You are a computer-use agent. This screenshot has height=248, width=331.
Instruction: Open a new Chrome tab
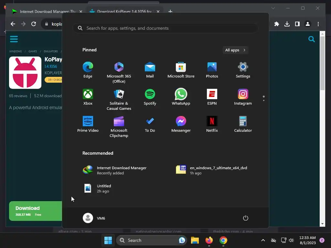coord(170,11)
